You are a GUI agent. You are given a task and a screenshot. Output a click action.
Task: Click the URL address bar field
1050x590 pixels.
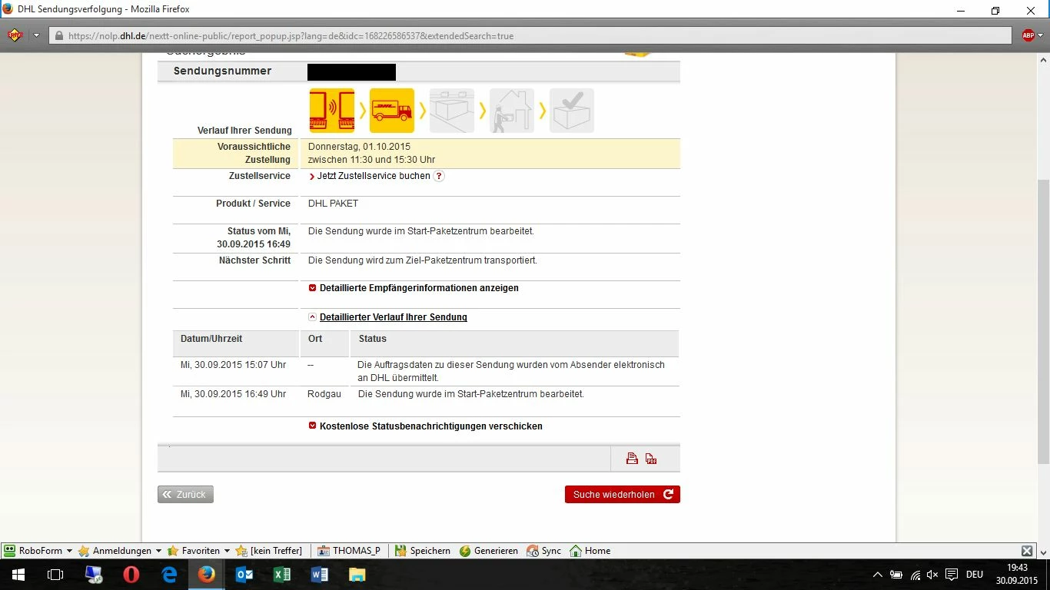tap(530, 36)
